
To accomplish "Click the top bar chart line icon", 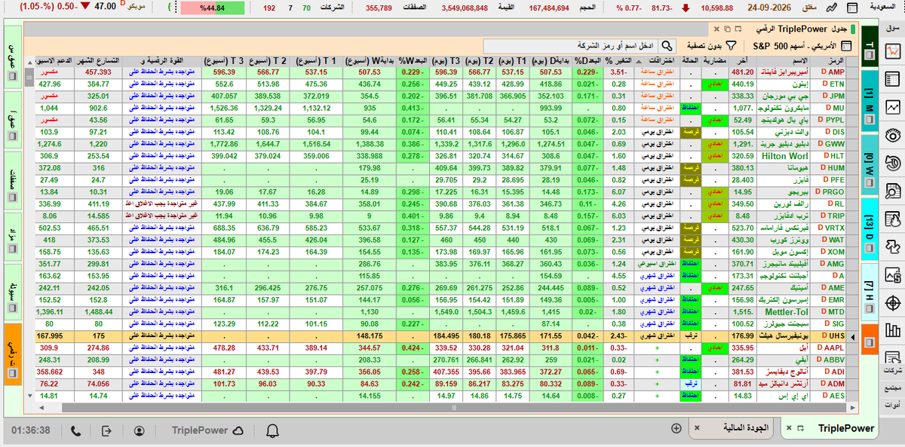I will 831,8.
